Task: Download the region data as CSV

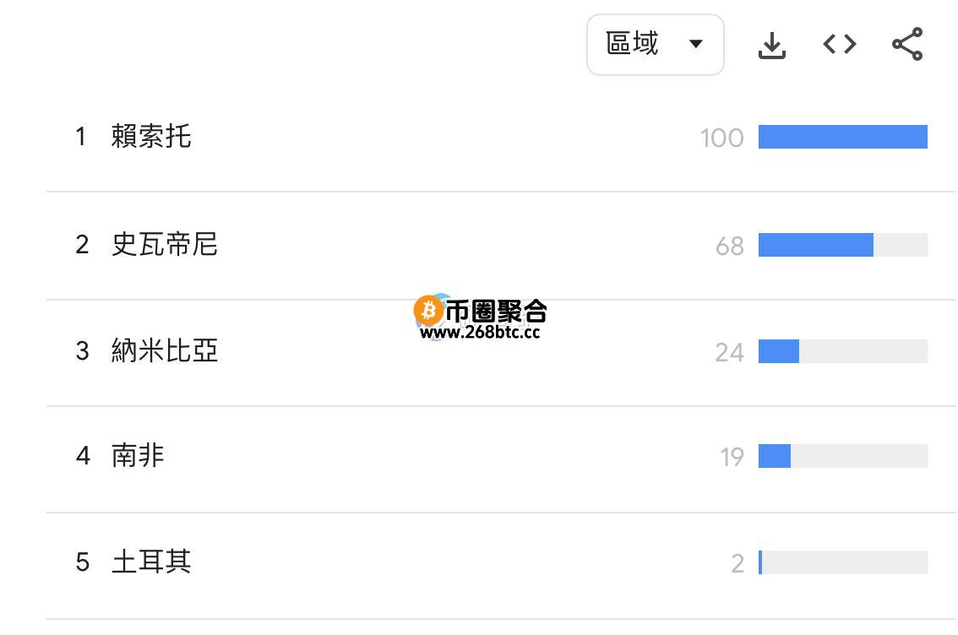Action: click(x=771, y=45)
